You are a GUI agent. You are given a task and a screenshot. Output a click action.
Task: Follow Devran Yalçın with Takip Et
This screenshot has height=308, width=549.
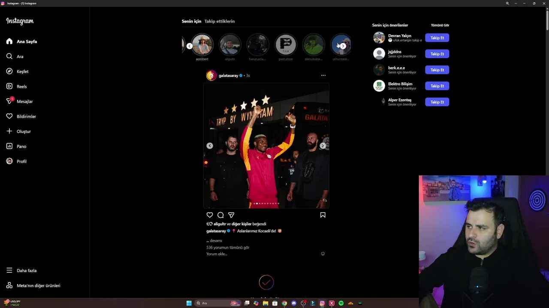437,38
